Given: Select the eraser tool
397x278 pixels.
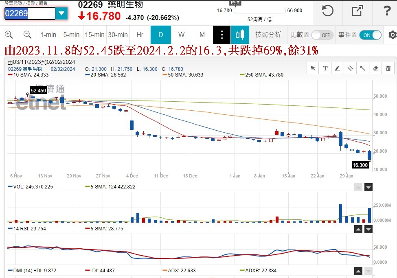Looking at the screenshot, I should pyautogui.click(x=375, y=68).
